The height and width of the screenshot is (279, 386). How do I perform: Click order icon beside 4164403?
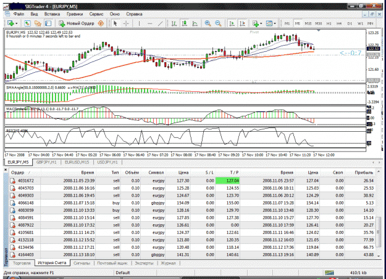point(12,255)
